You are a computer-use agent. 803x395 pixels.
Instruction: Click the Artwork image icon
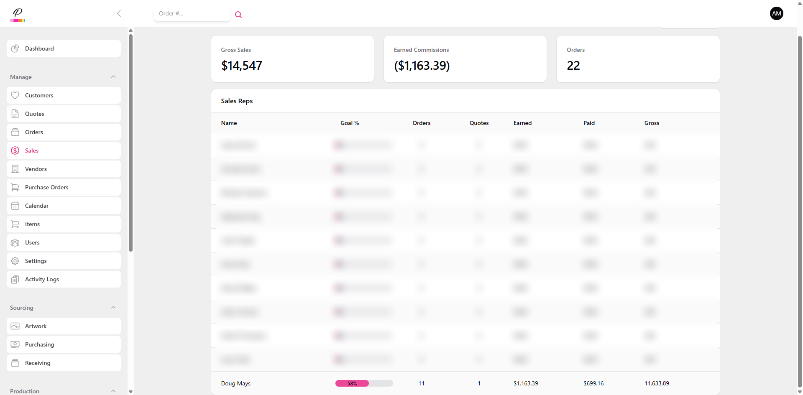point(15,326)
